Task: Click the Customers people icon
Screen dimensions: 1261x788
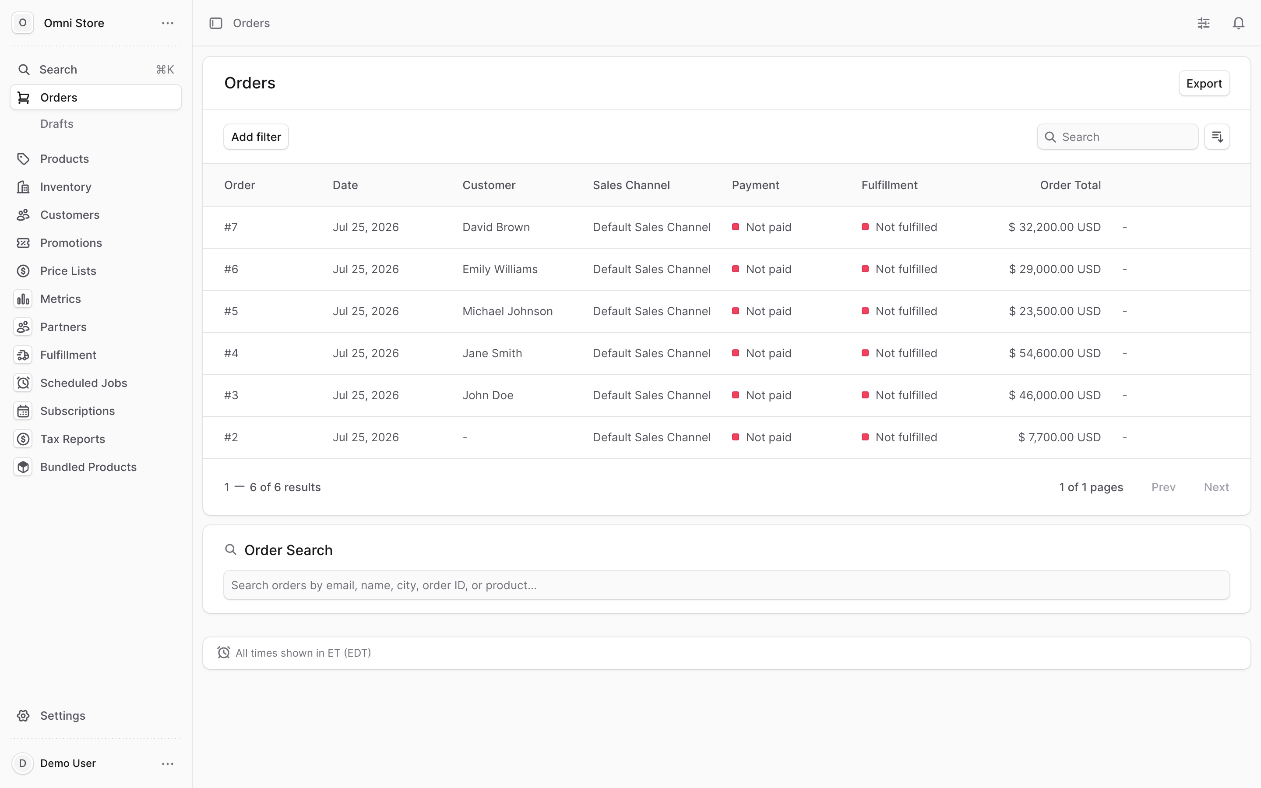Action: 24,215
